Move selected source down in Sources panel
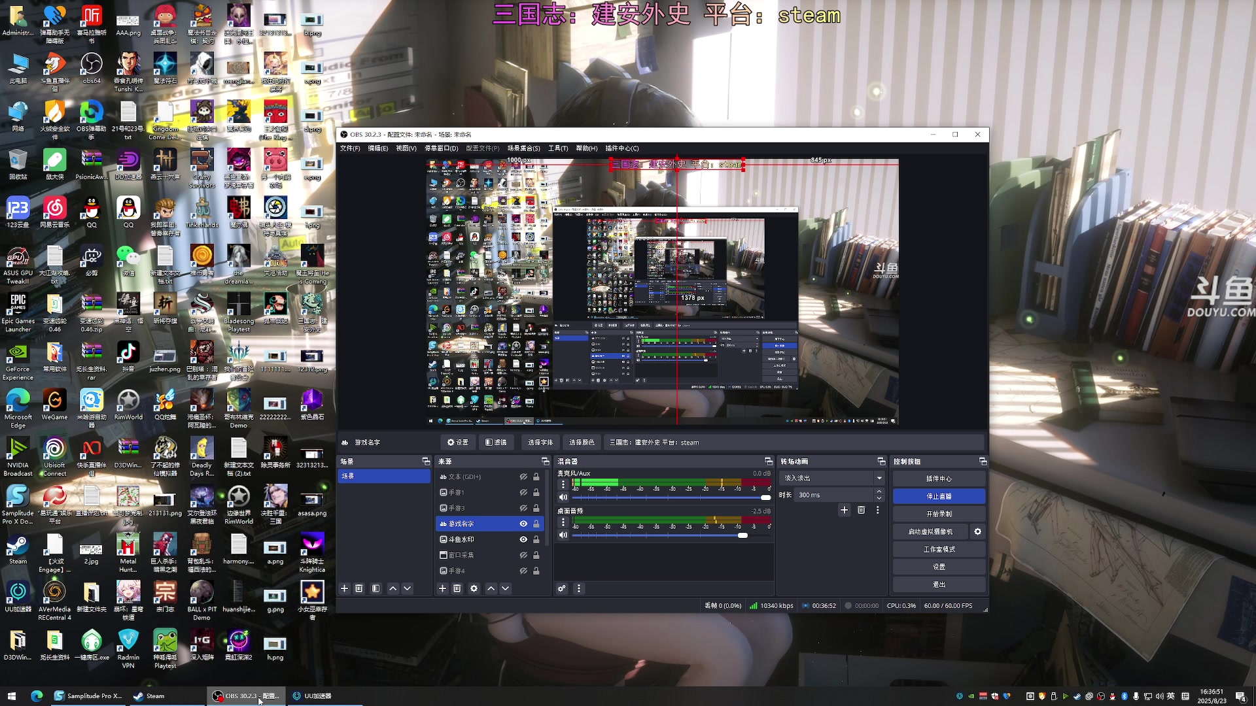Screen dimensions: 1256x706 506,588
